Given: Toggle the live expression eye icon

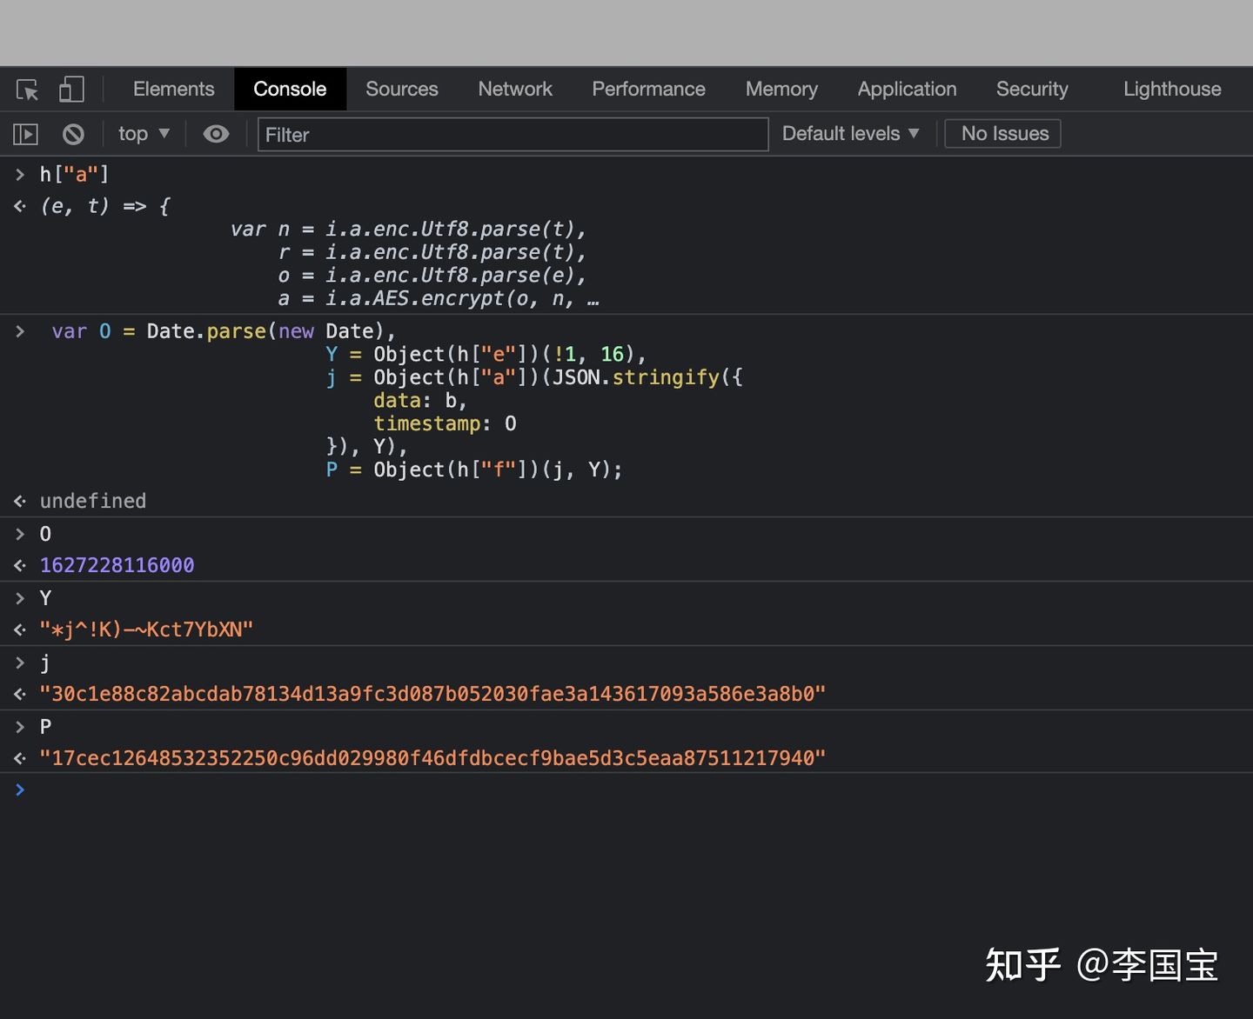Looking at the screenshot, I should point(216,134).
